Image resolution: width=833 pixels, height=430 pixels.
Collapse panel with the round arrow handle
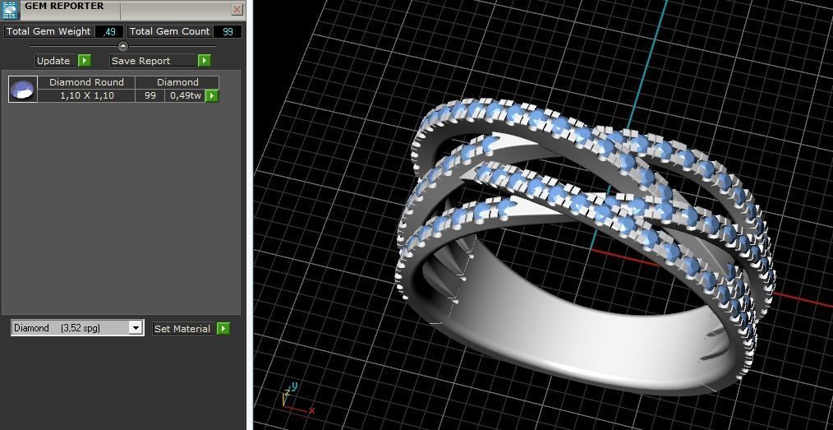point(122,46)
